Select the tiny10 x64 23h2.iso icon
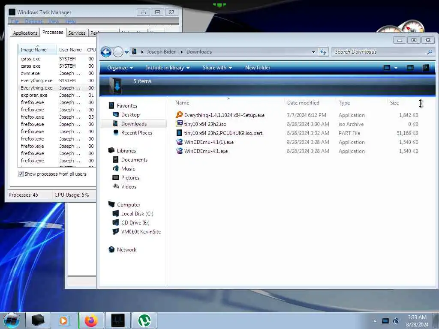 click(179, 124)
